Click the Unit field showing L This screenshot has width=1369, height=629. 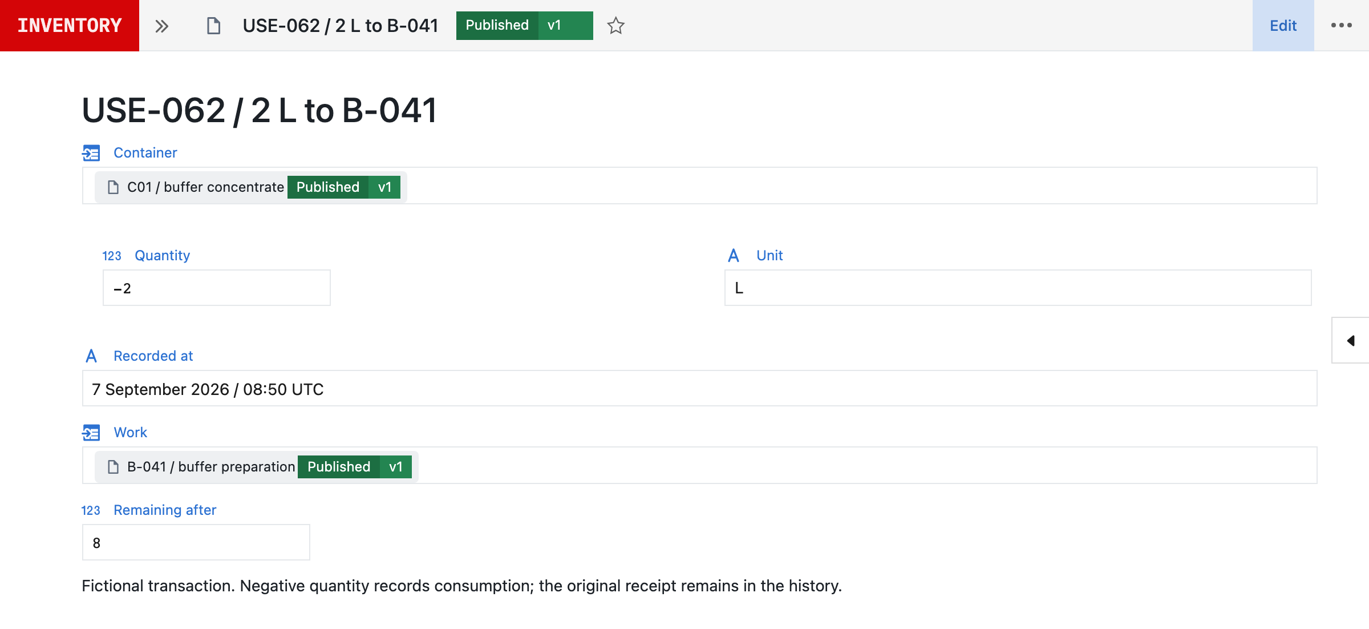(1018, 288)
